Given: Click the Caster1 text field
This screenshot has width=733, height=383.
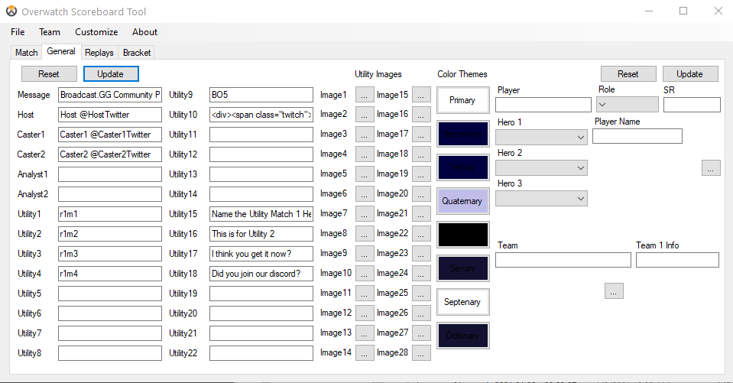Looking at the screenshot, I should (110, 135).
